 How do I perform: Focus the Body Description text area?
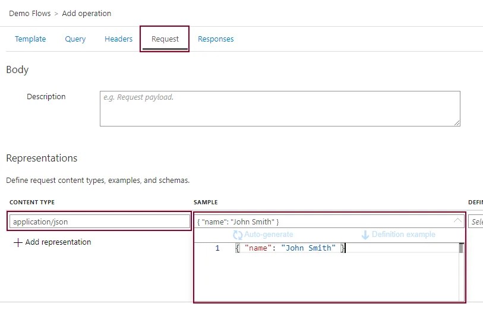(x=280, y=108)
